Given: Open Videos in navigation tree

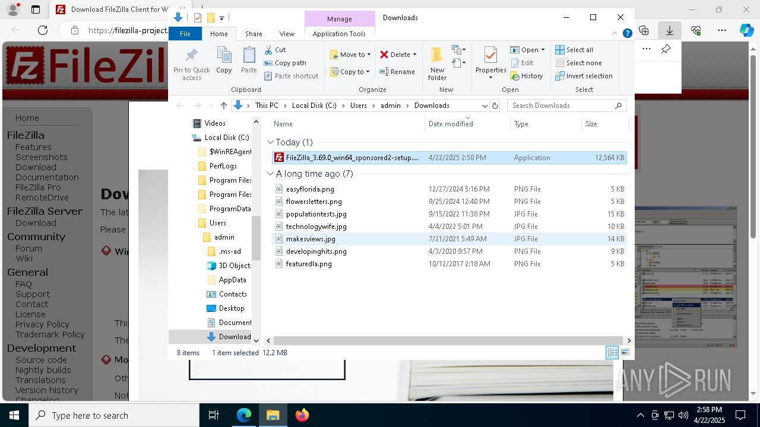Looking at the screenshot, I should (x=214, y=123).
